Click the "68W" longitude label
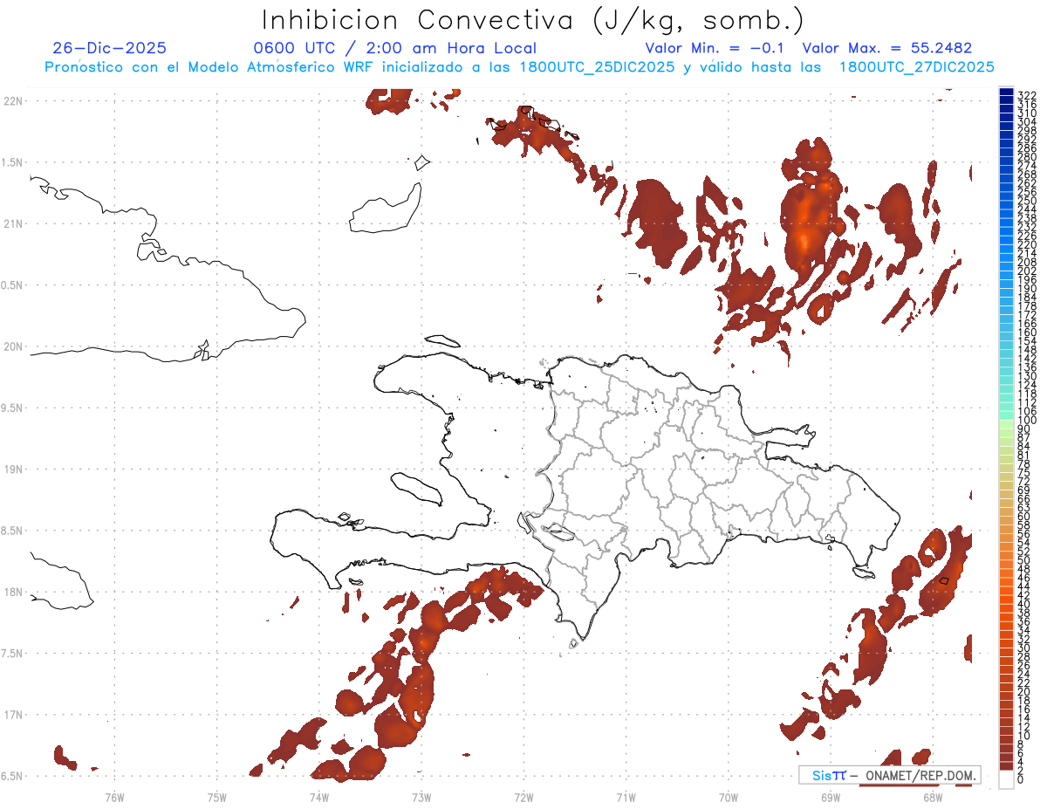The image size is (1047, 809). 933,797
